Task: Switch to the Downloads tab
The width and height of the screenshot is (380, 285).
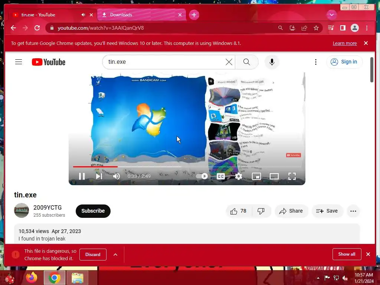Action: tap(141, 15)
